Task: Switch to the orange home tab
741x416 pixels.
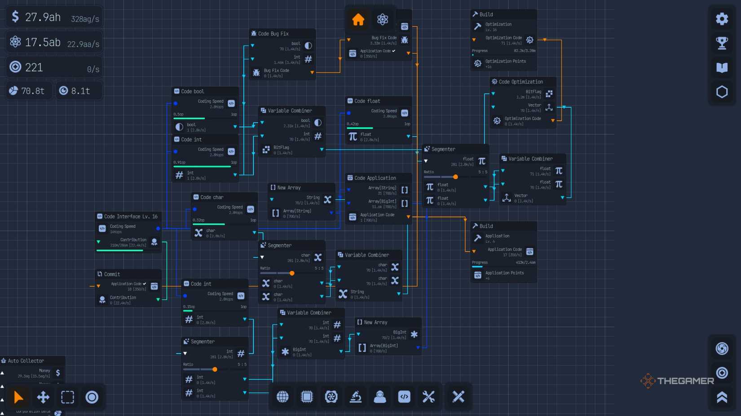Action: (x=358, y=20)
